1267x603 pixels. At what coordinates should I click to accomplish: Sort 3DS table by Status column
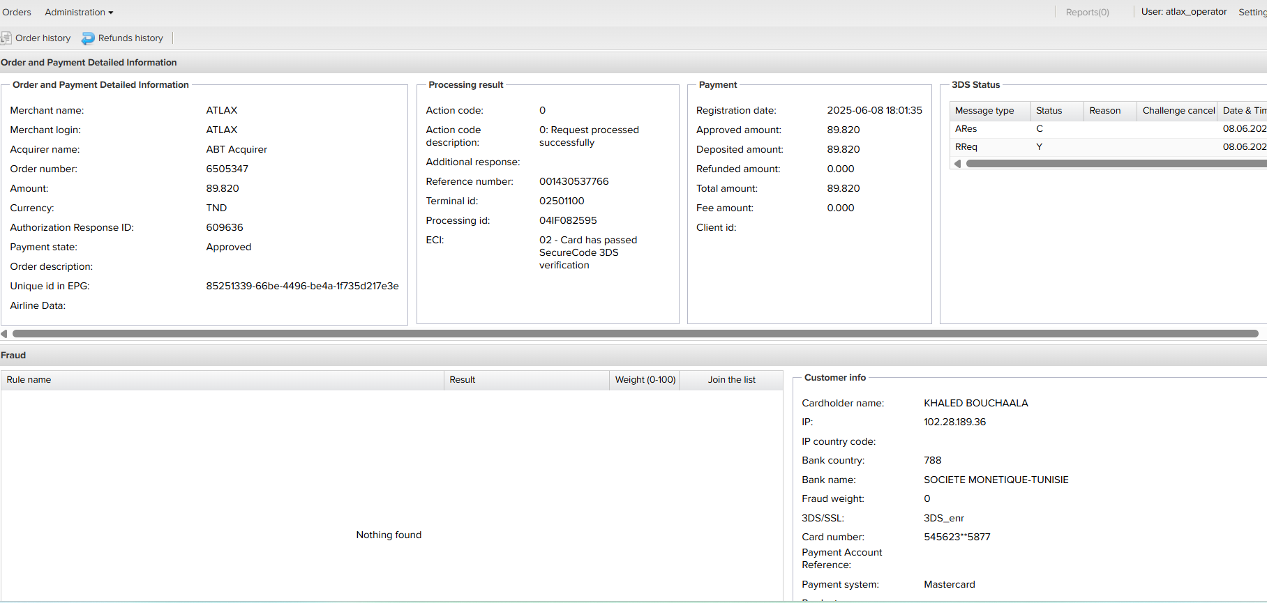tap(1049, 111)
